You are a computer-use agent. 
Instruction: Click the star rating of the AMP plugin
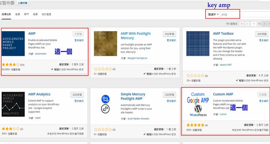(11, 65)
